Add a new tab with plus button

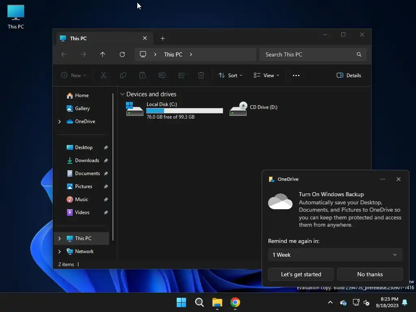click(x=162, y=39)
